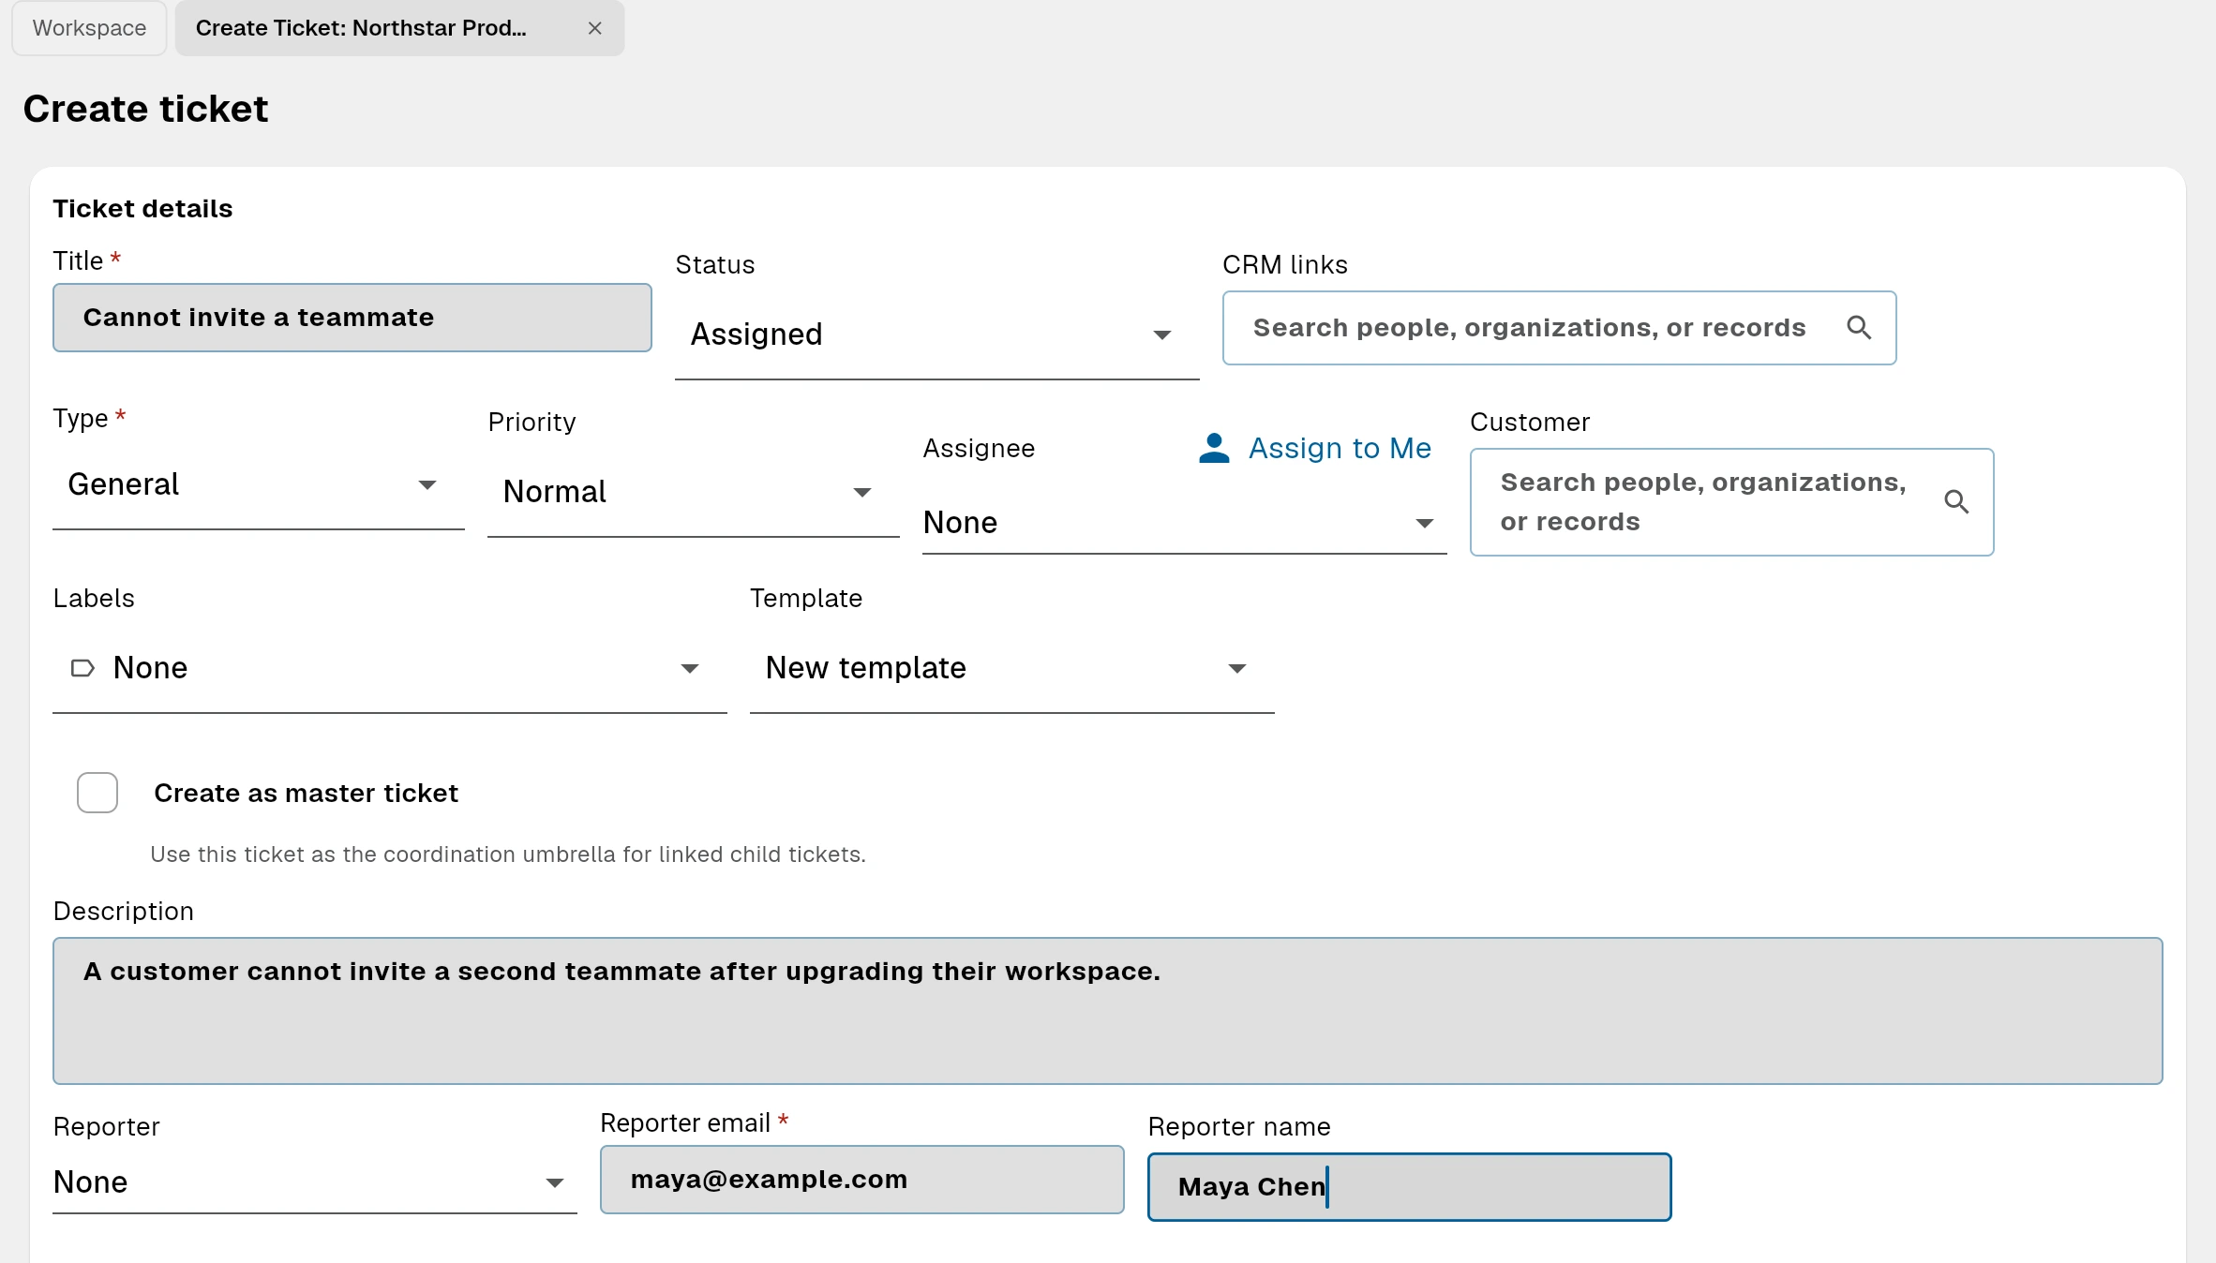Click the Customer search magnifier icon

(x=1956, y=502)
